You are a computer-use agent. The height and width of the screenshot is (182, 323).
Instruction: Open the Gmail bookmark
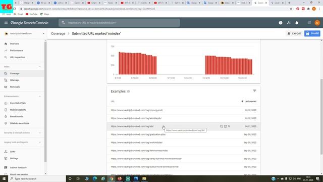[18, 14]
